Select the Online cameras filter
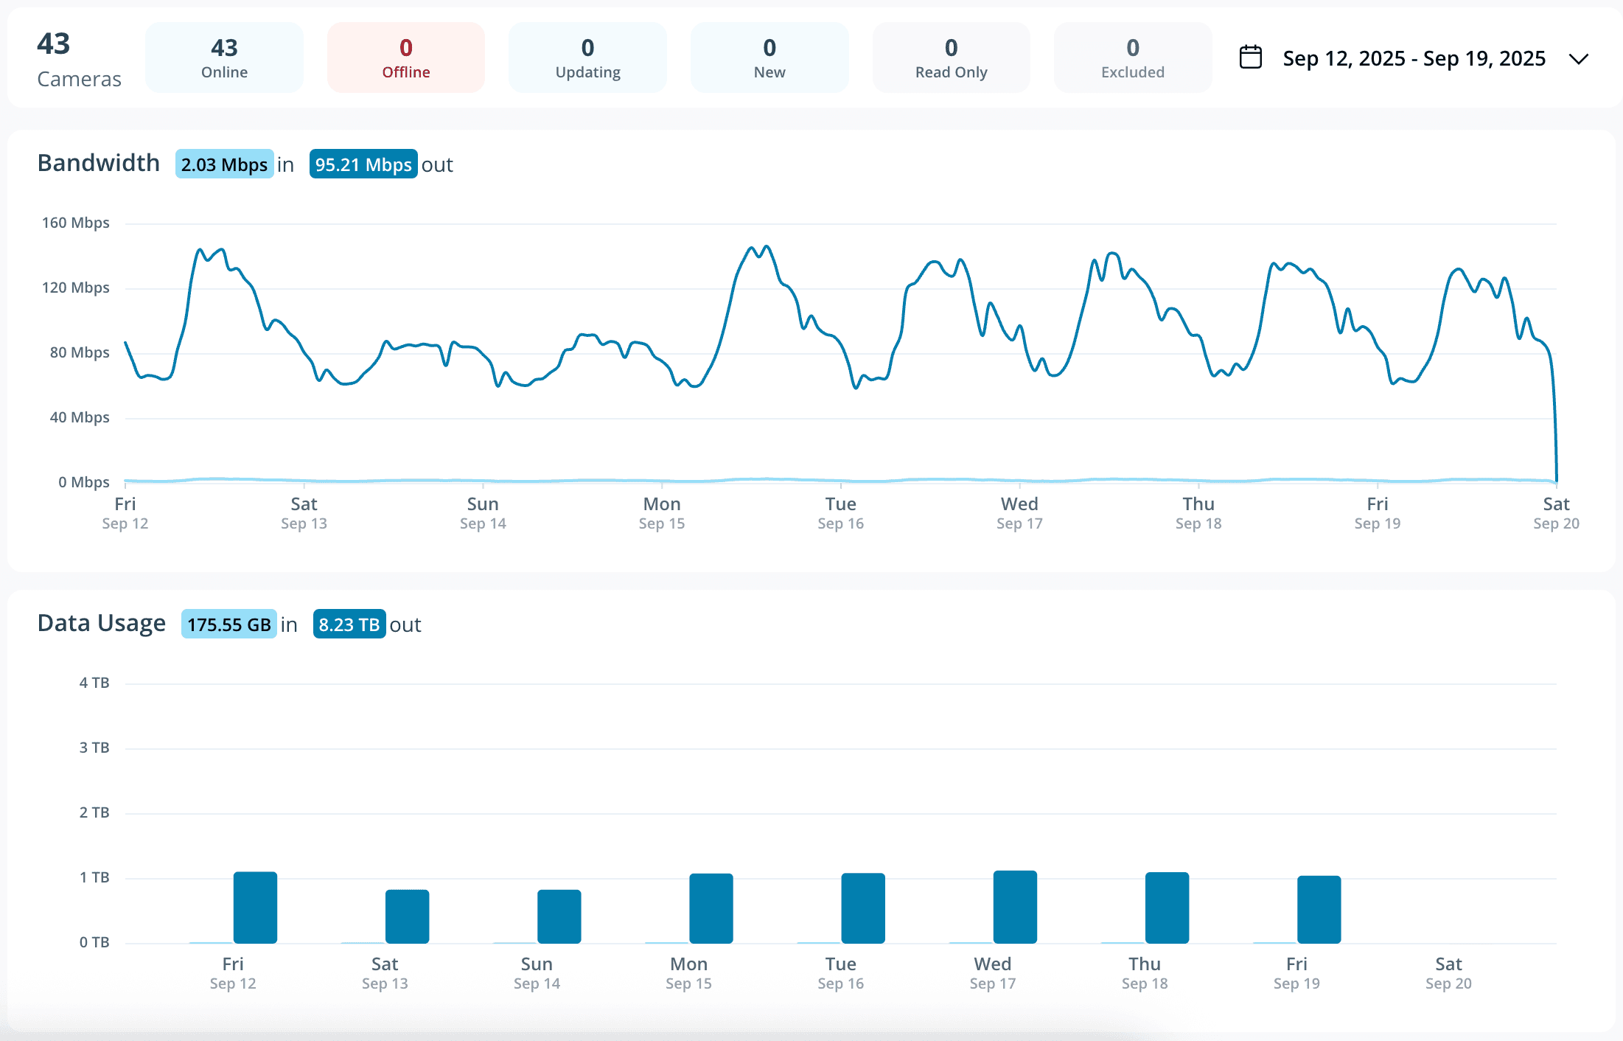Screen dimensions: 1623x1041 (224, 57)
